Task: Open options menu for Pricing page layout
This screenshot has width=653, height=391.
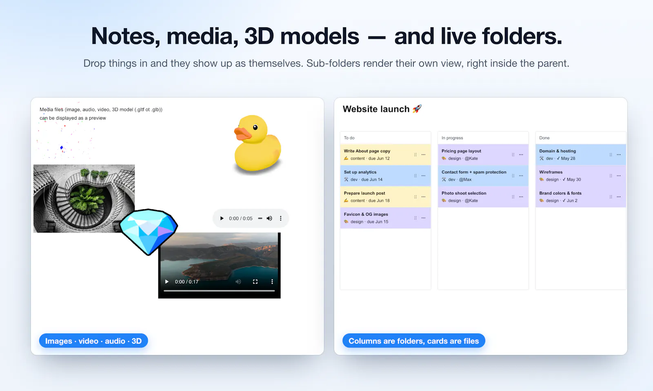Action: point(521,155)
